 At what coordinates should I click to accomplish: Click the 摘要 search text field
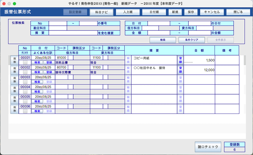click(73, 33)
